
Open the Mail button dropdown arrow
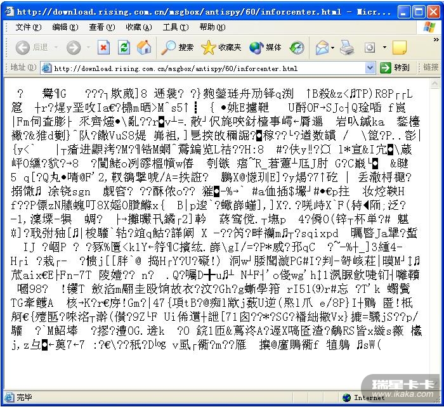(332, 48)
